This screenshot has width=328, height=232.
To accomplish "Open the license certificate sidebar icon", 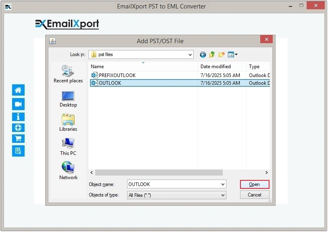I will (x=18, y=151).
